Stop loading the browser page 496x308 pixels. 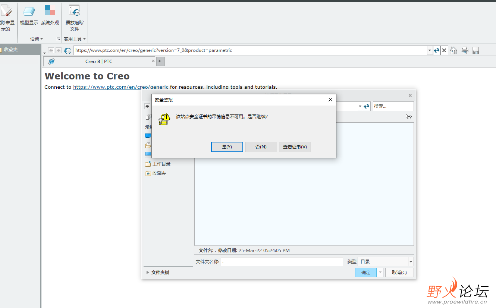click(x=444, y=50)
